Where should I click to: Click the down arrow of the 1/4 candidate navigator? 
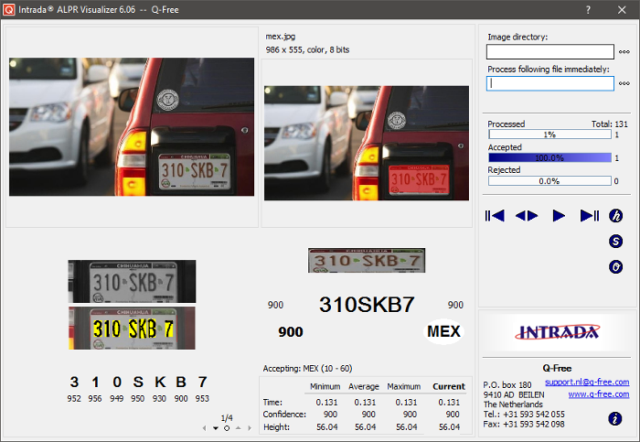[216, 428]
